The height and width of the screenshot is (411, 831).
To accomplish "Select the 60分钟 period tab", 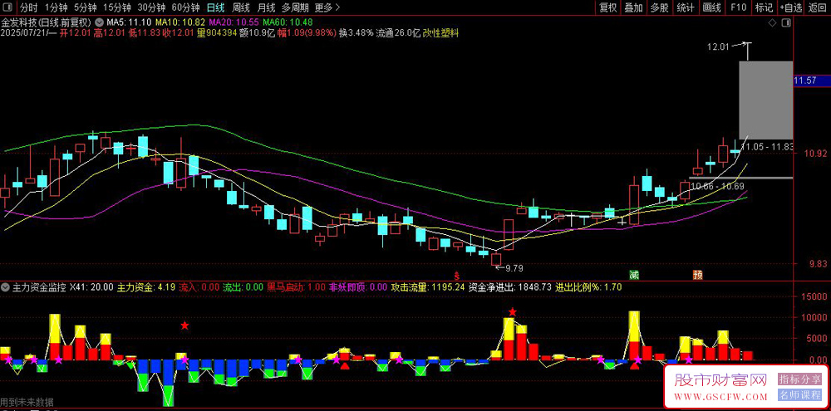I will (x=185, y=7).
